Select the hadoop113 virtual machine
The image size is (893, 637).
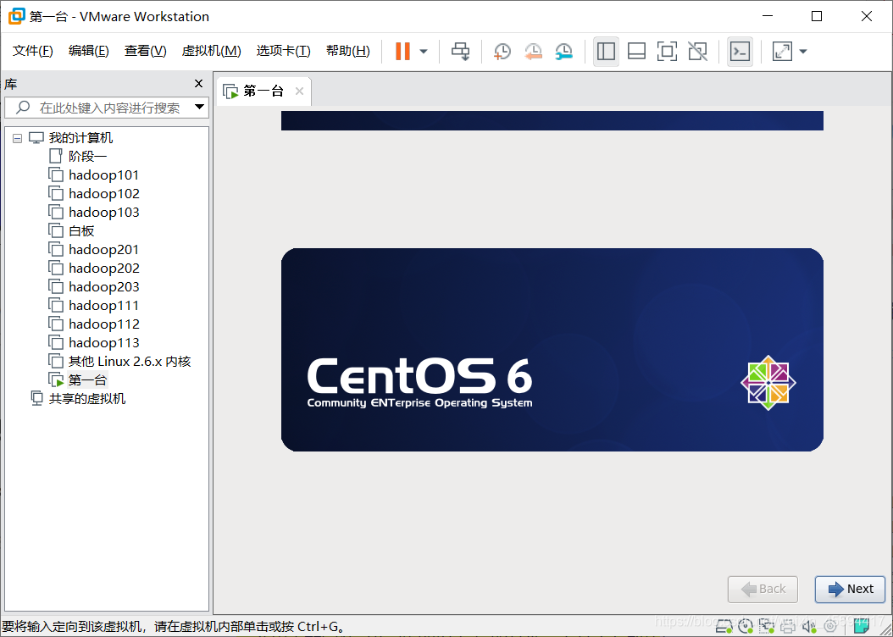click(103, 343)
